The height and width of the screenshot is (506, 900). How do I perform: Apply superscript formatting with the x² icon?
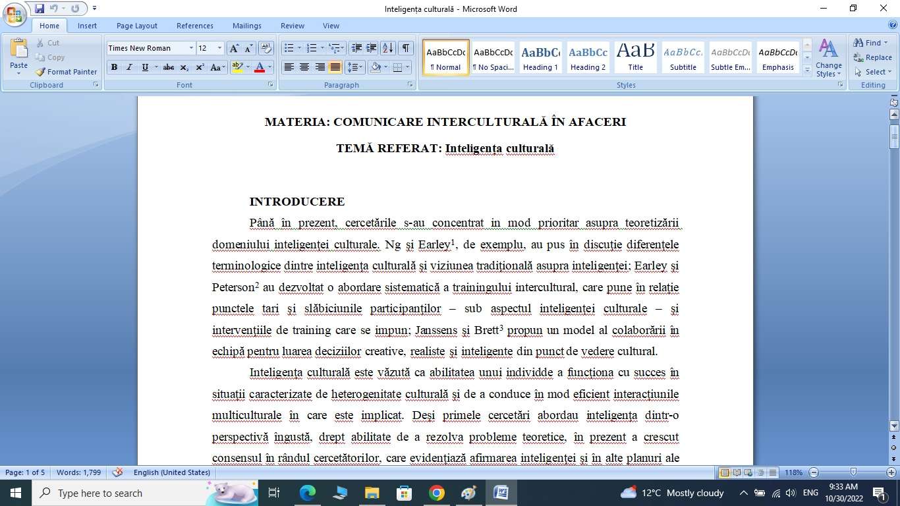(x=200, y=67)
